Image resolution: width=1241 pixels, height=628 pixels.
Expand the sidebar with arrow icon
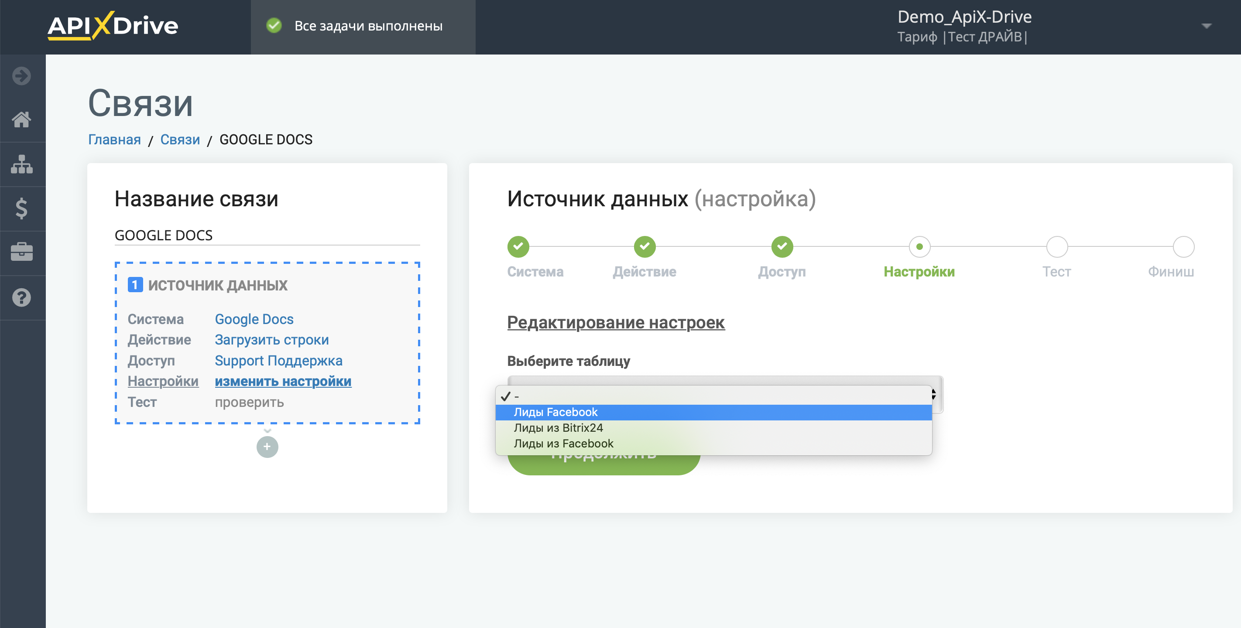point(22,76)
